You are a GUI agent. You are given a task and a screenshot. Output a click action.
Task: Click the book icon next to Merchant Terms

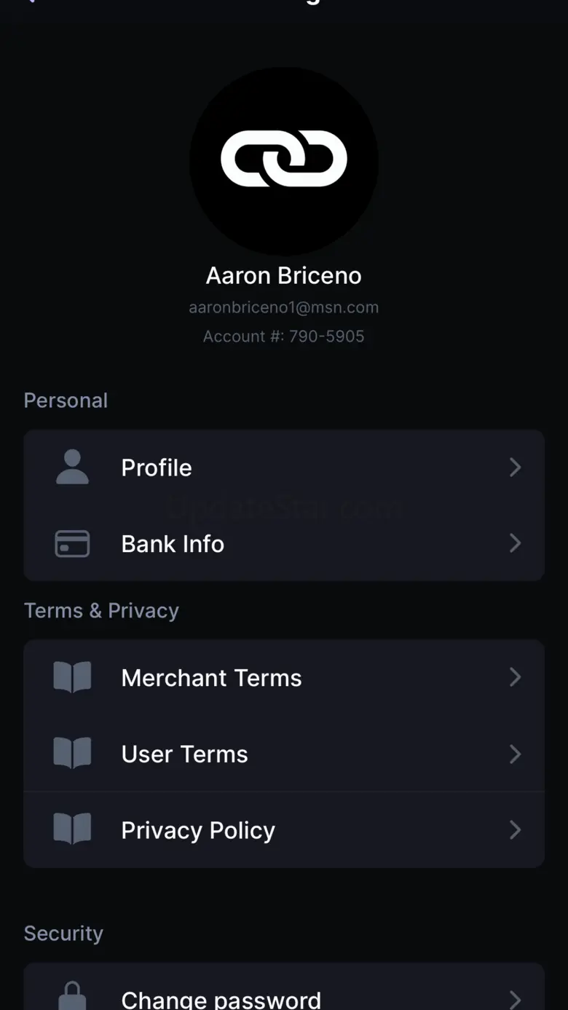[72, 677]
